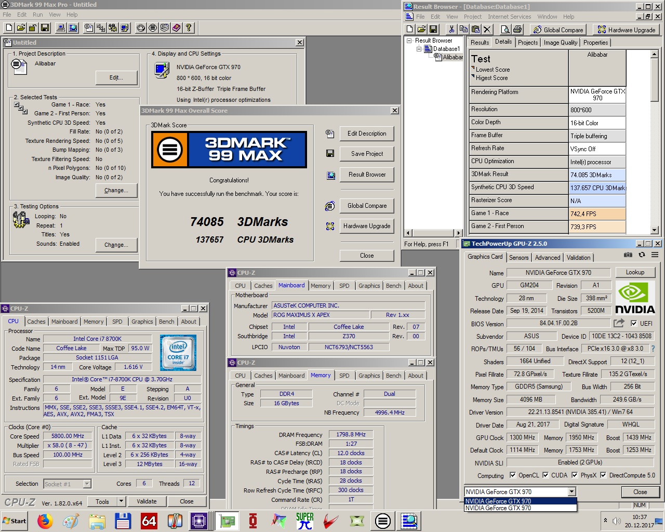Click Edit Description button in score dialog
Viewport: 665px width, 532px height.
[x=367, y=134]
